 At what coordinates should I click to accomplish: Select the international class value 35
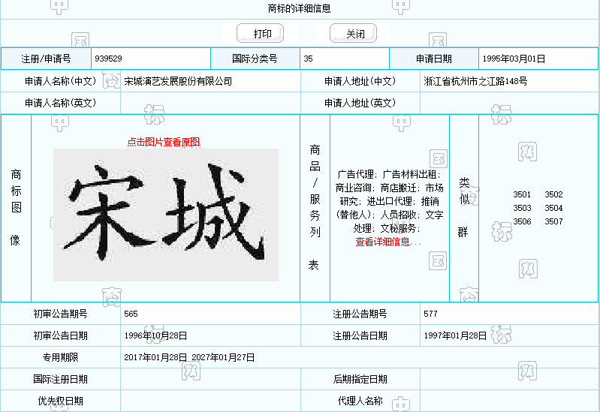click(x=308, y=59)
